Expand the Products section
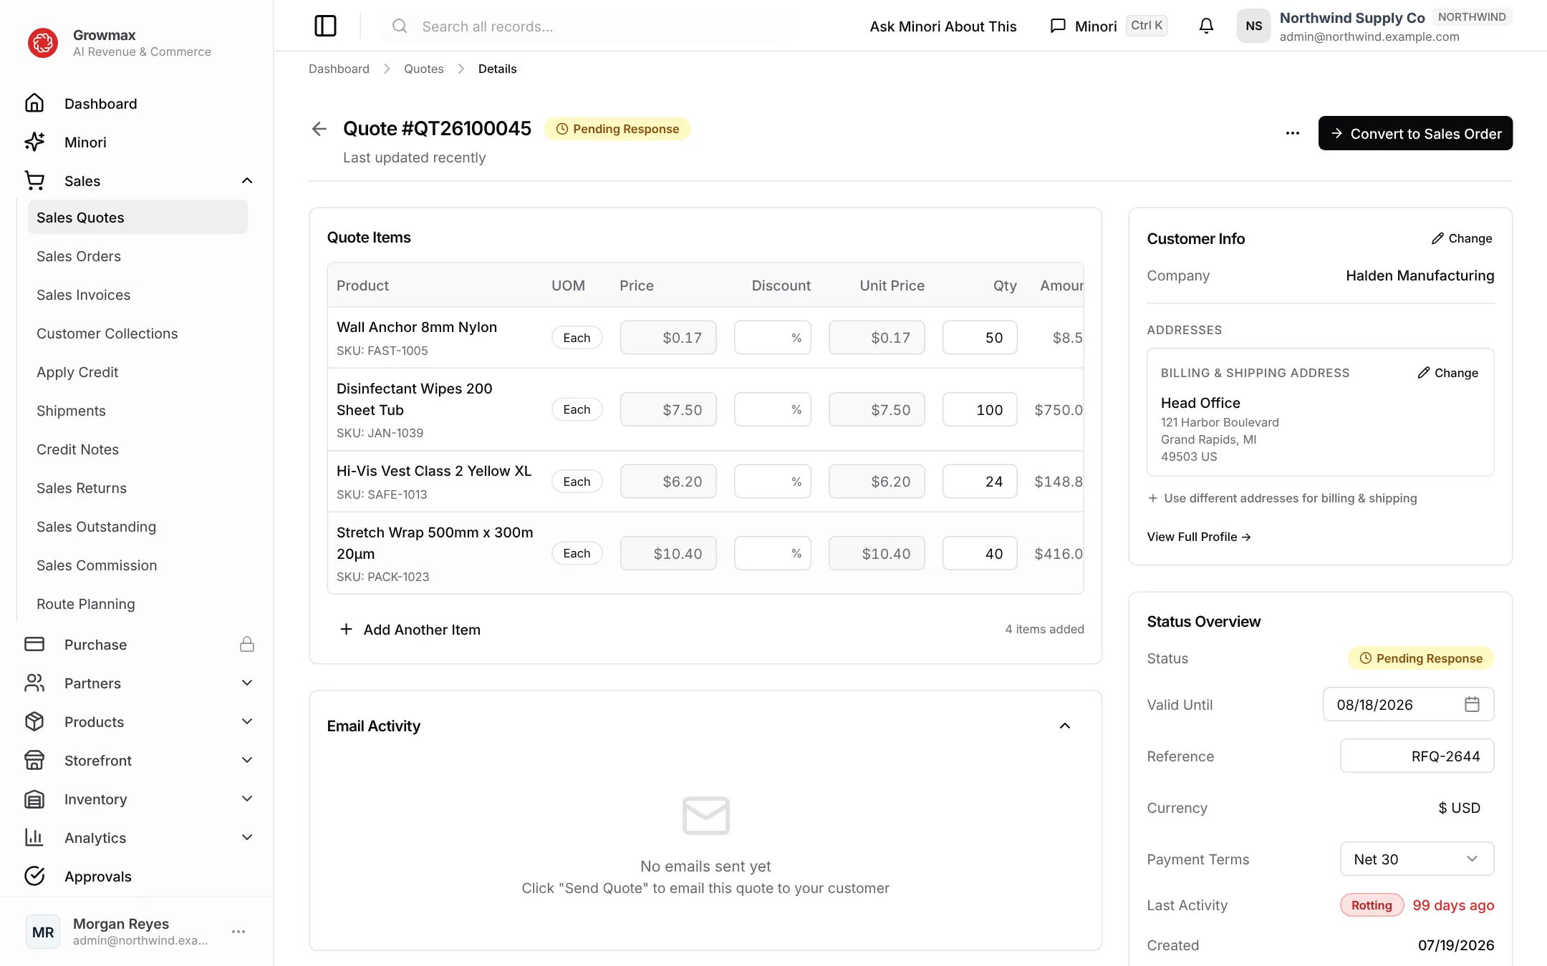Screen dimensions: 1547x966 coord(247,721)
